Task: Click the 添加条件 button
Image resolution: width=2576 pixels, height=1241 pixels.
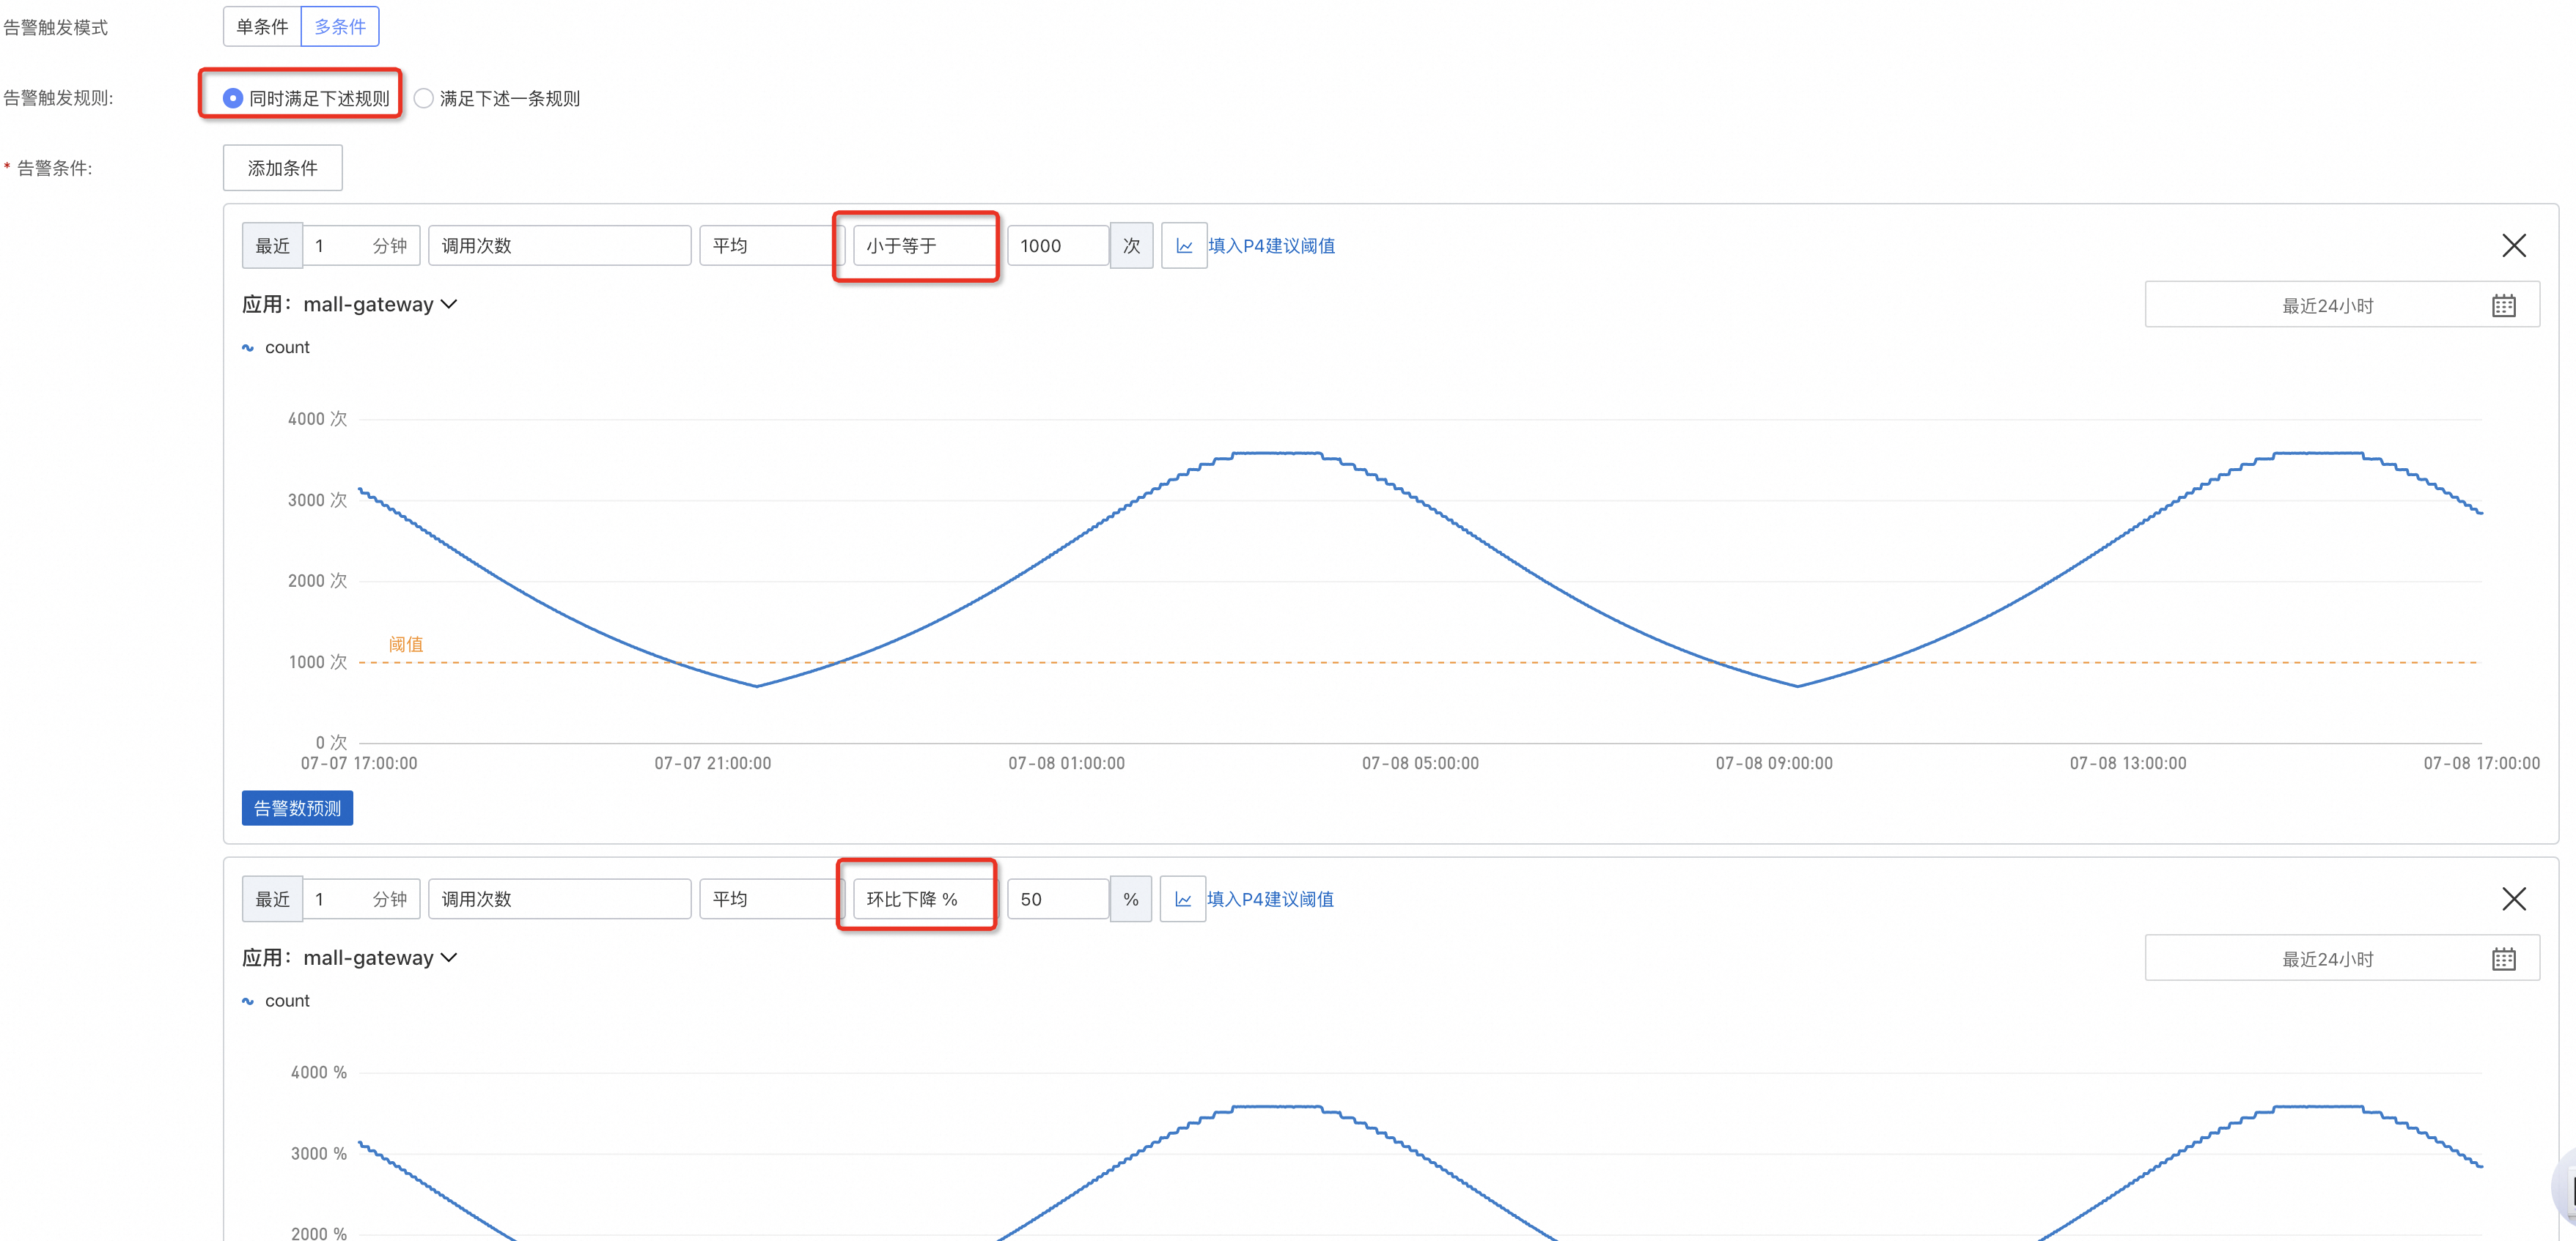Action: click(282, 168)
